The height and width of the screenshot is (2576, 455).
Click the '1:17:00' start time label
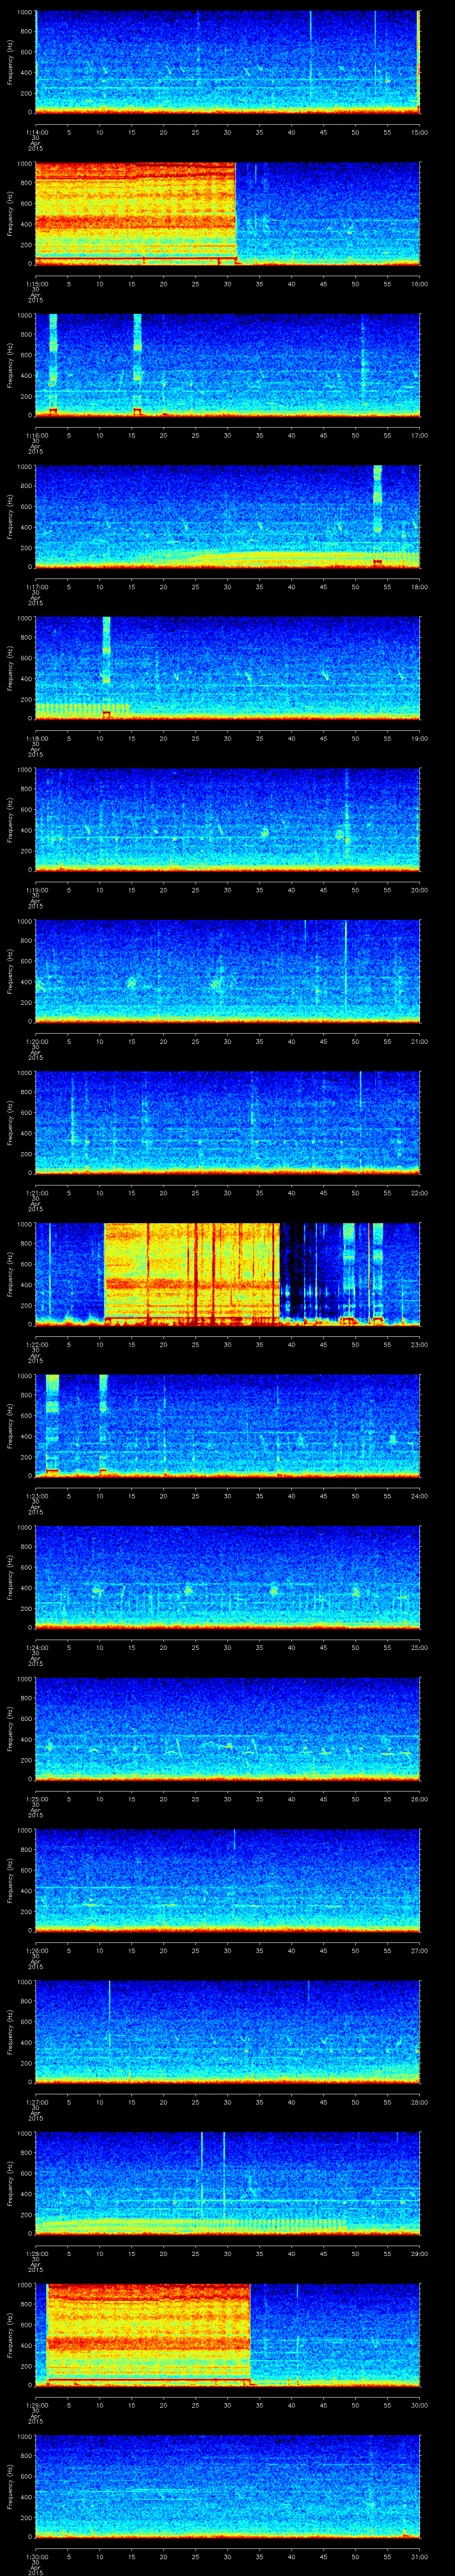click(36, 587)
